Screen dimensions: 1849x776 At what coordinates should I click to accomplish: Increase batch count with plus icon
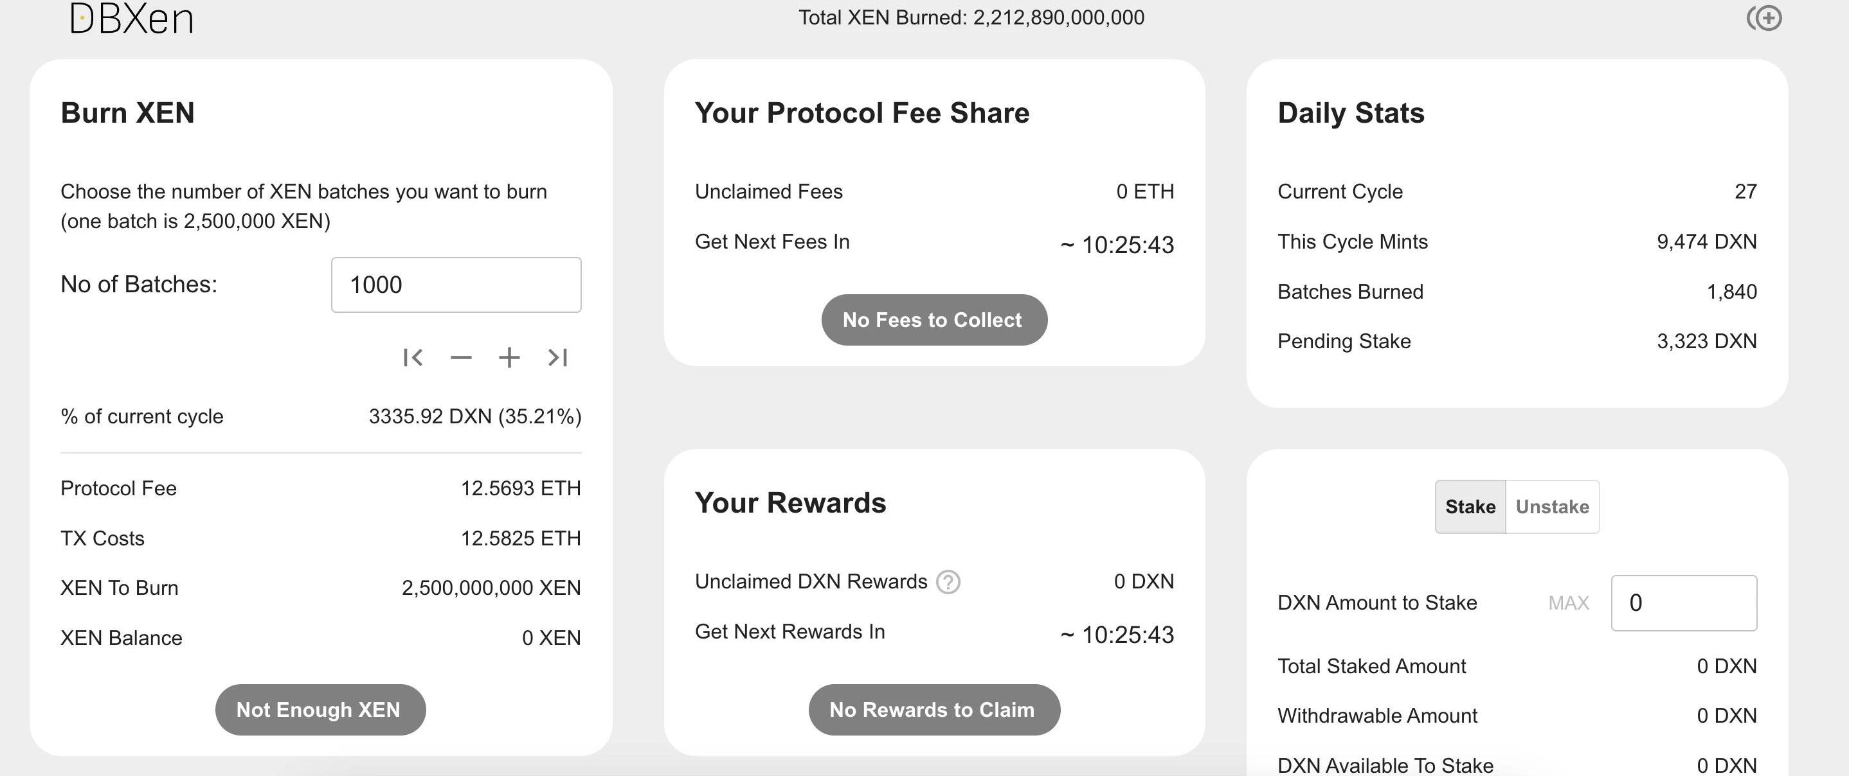tap(509, 357)
